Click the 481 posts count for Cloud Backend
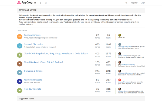 108,62
